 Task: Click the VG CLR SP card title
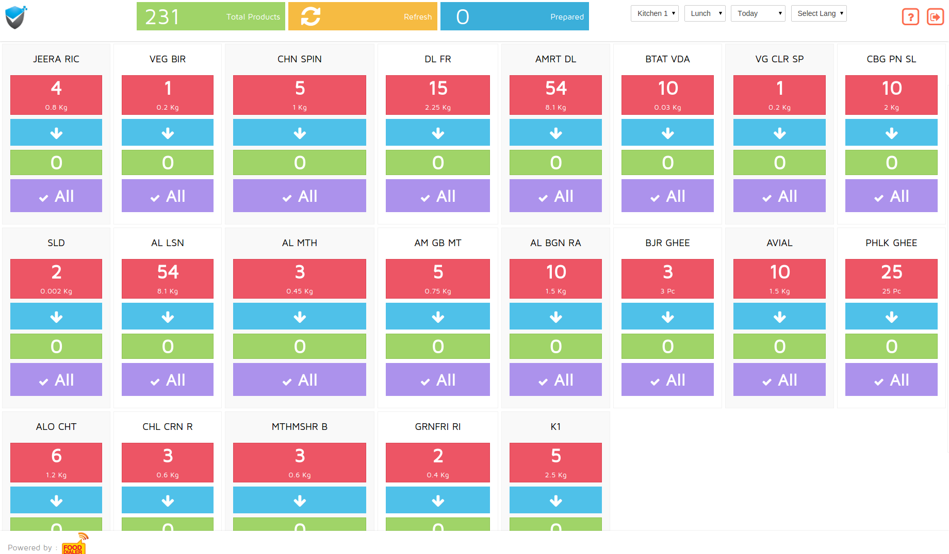[779, 59]
